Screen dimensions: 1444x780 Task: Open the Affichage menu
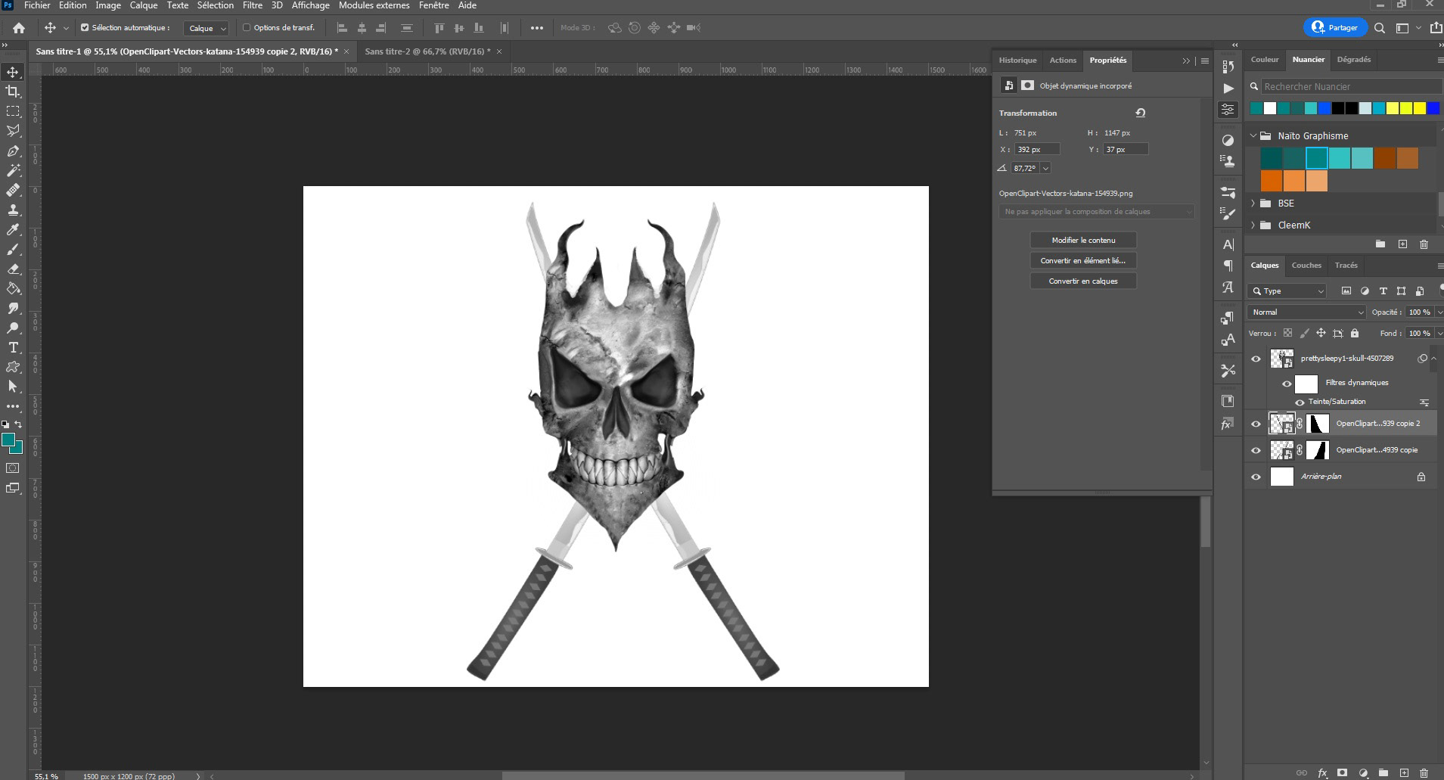coord(311,5)
